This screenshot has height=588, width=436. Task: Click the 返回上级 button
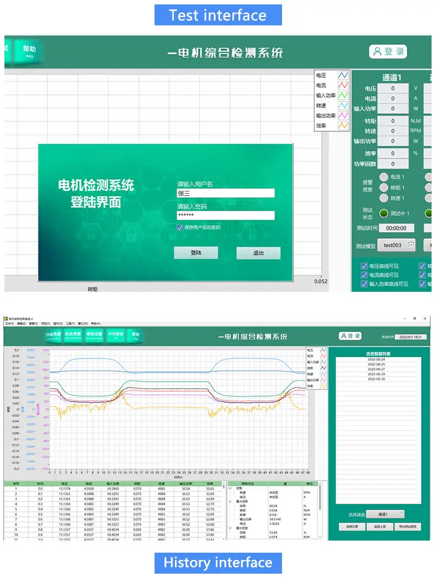[x=380, y=527]
